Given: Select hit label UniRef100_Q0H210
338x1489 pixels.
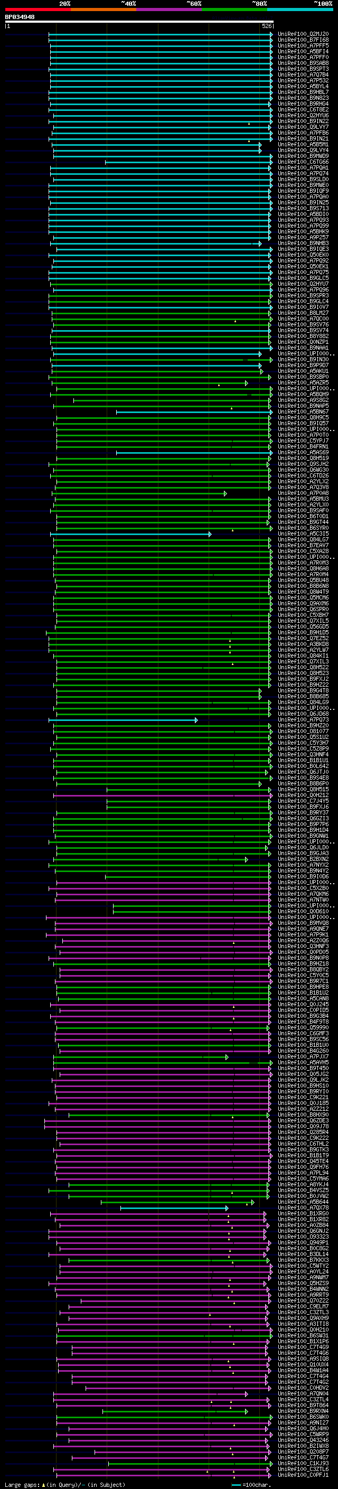Looking at the screenshot, I should 303,1329.
